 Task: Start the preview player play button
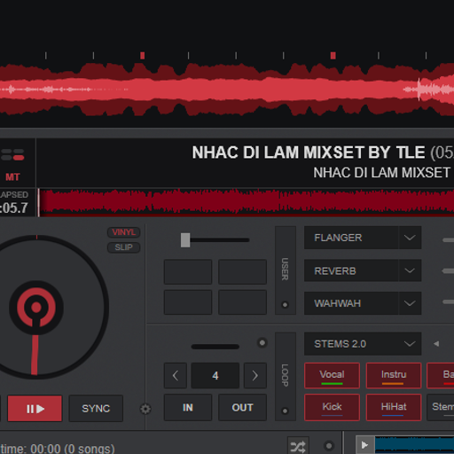[365, 445]
